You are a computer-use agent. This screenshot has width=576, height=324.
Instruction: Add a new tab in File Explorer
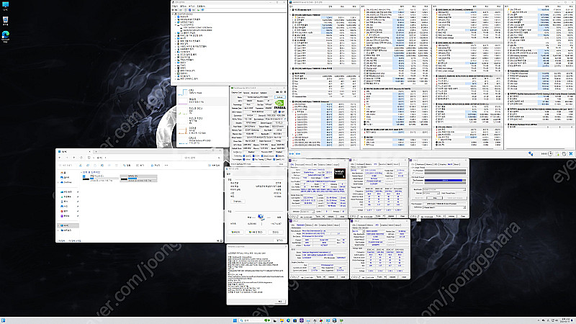[94, 152]
